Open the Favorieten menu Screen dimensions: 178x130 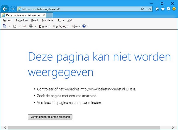pyautogui.click(x=48, y=21)
